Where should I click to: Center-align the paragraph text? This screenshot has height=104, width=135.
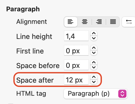click(x=85, y=22)
